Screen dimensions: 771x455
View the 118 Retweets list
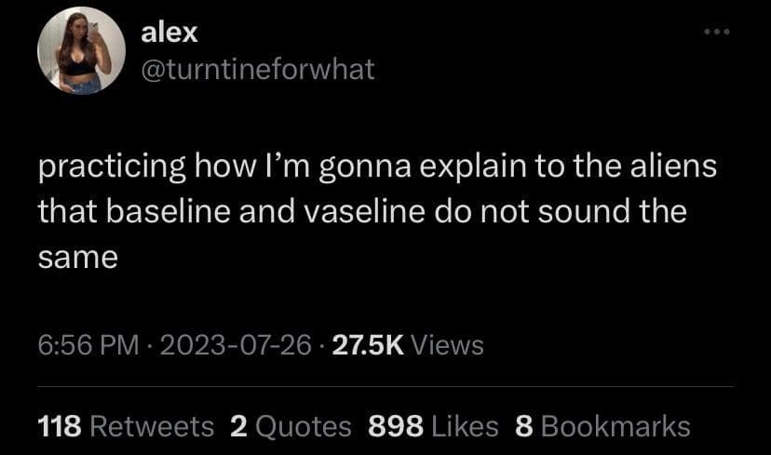[x=125, y=426]
